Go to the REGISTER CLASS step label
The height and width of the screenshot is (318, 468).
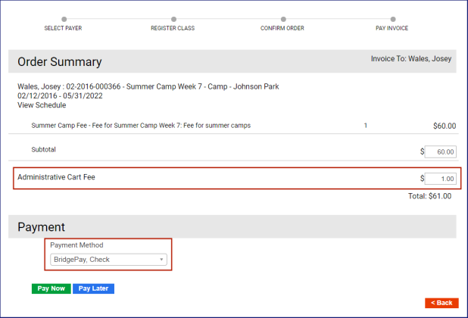click(x=173, y=29)
